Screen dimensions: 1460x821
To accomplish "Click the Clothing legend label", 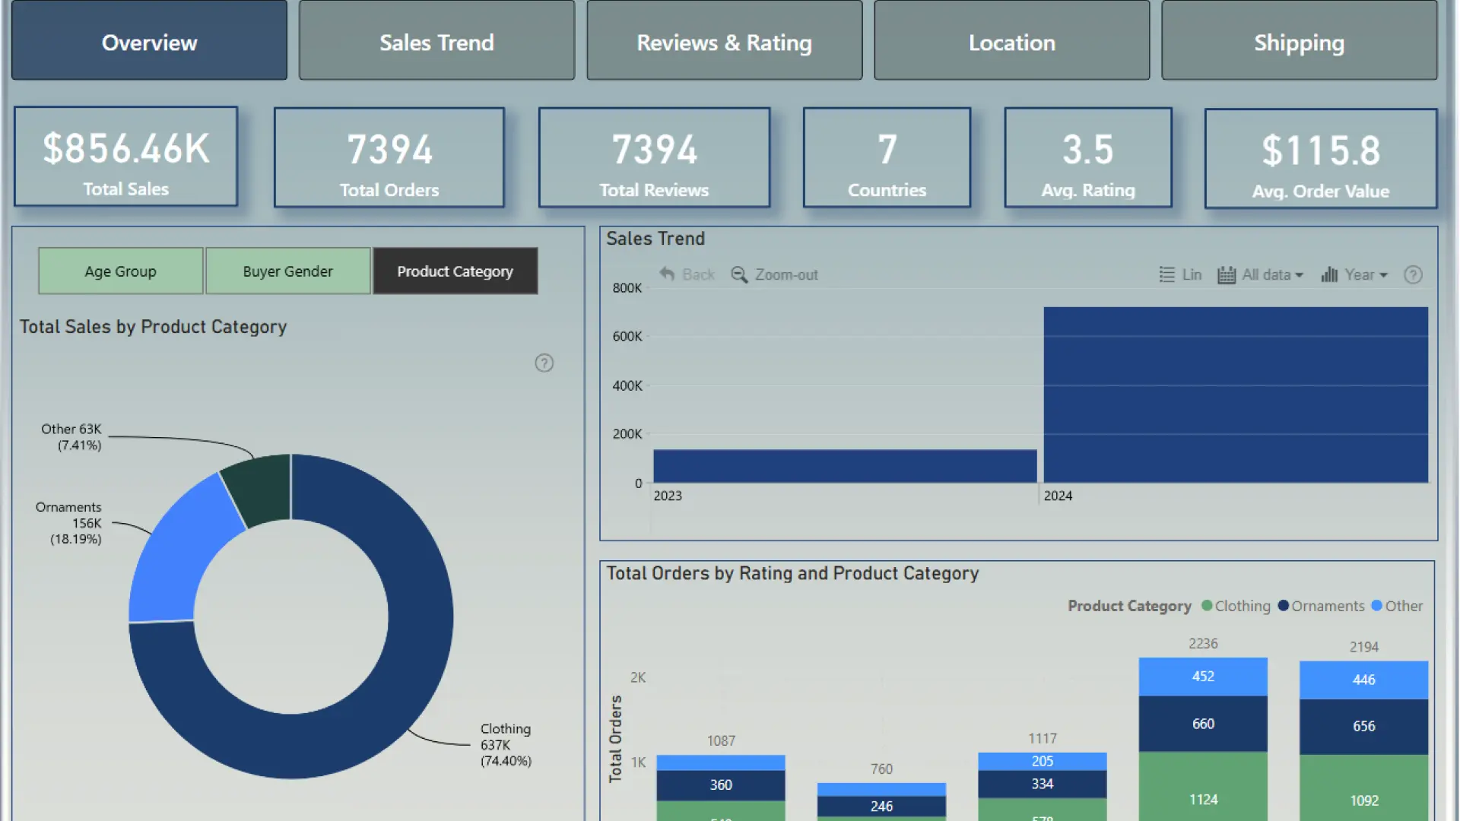I will point(1243,606).
